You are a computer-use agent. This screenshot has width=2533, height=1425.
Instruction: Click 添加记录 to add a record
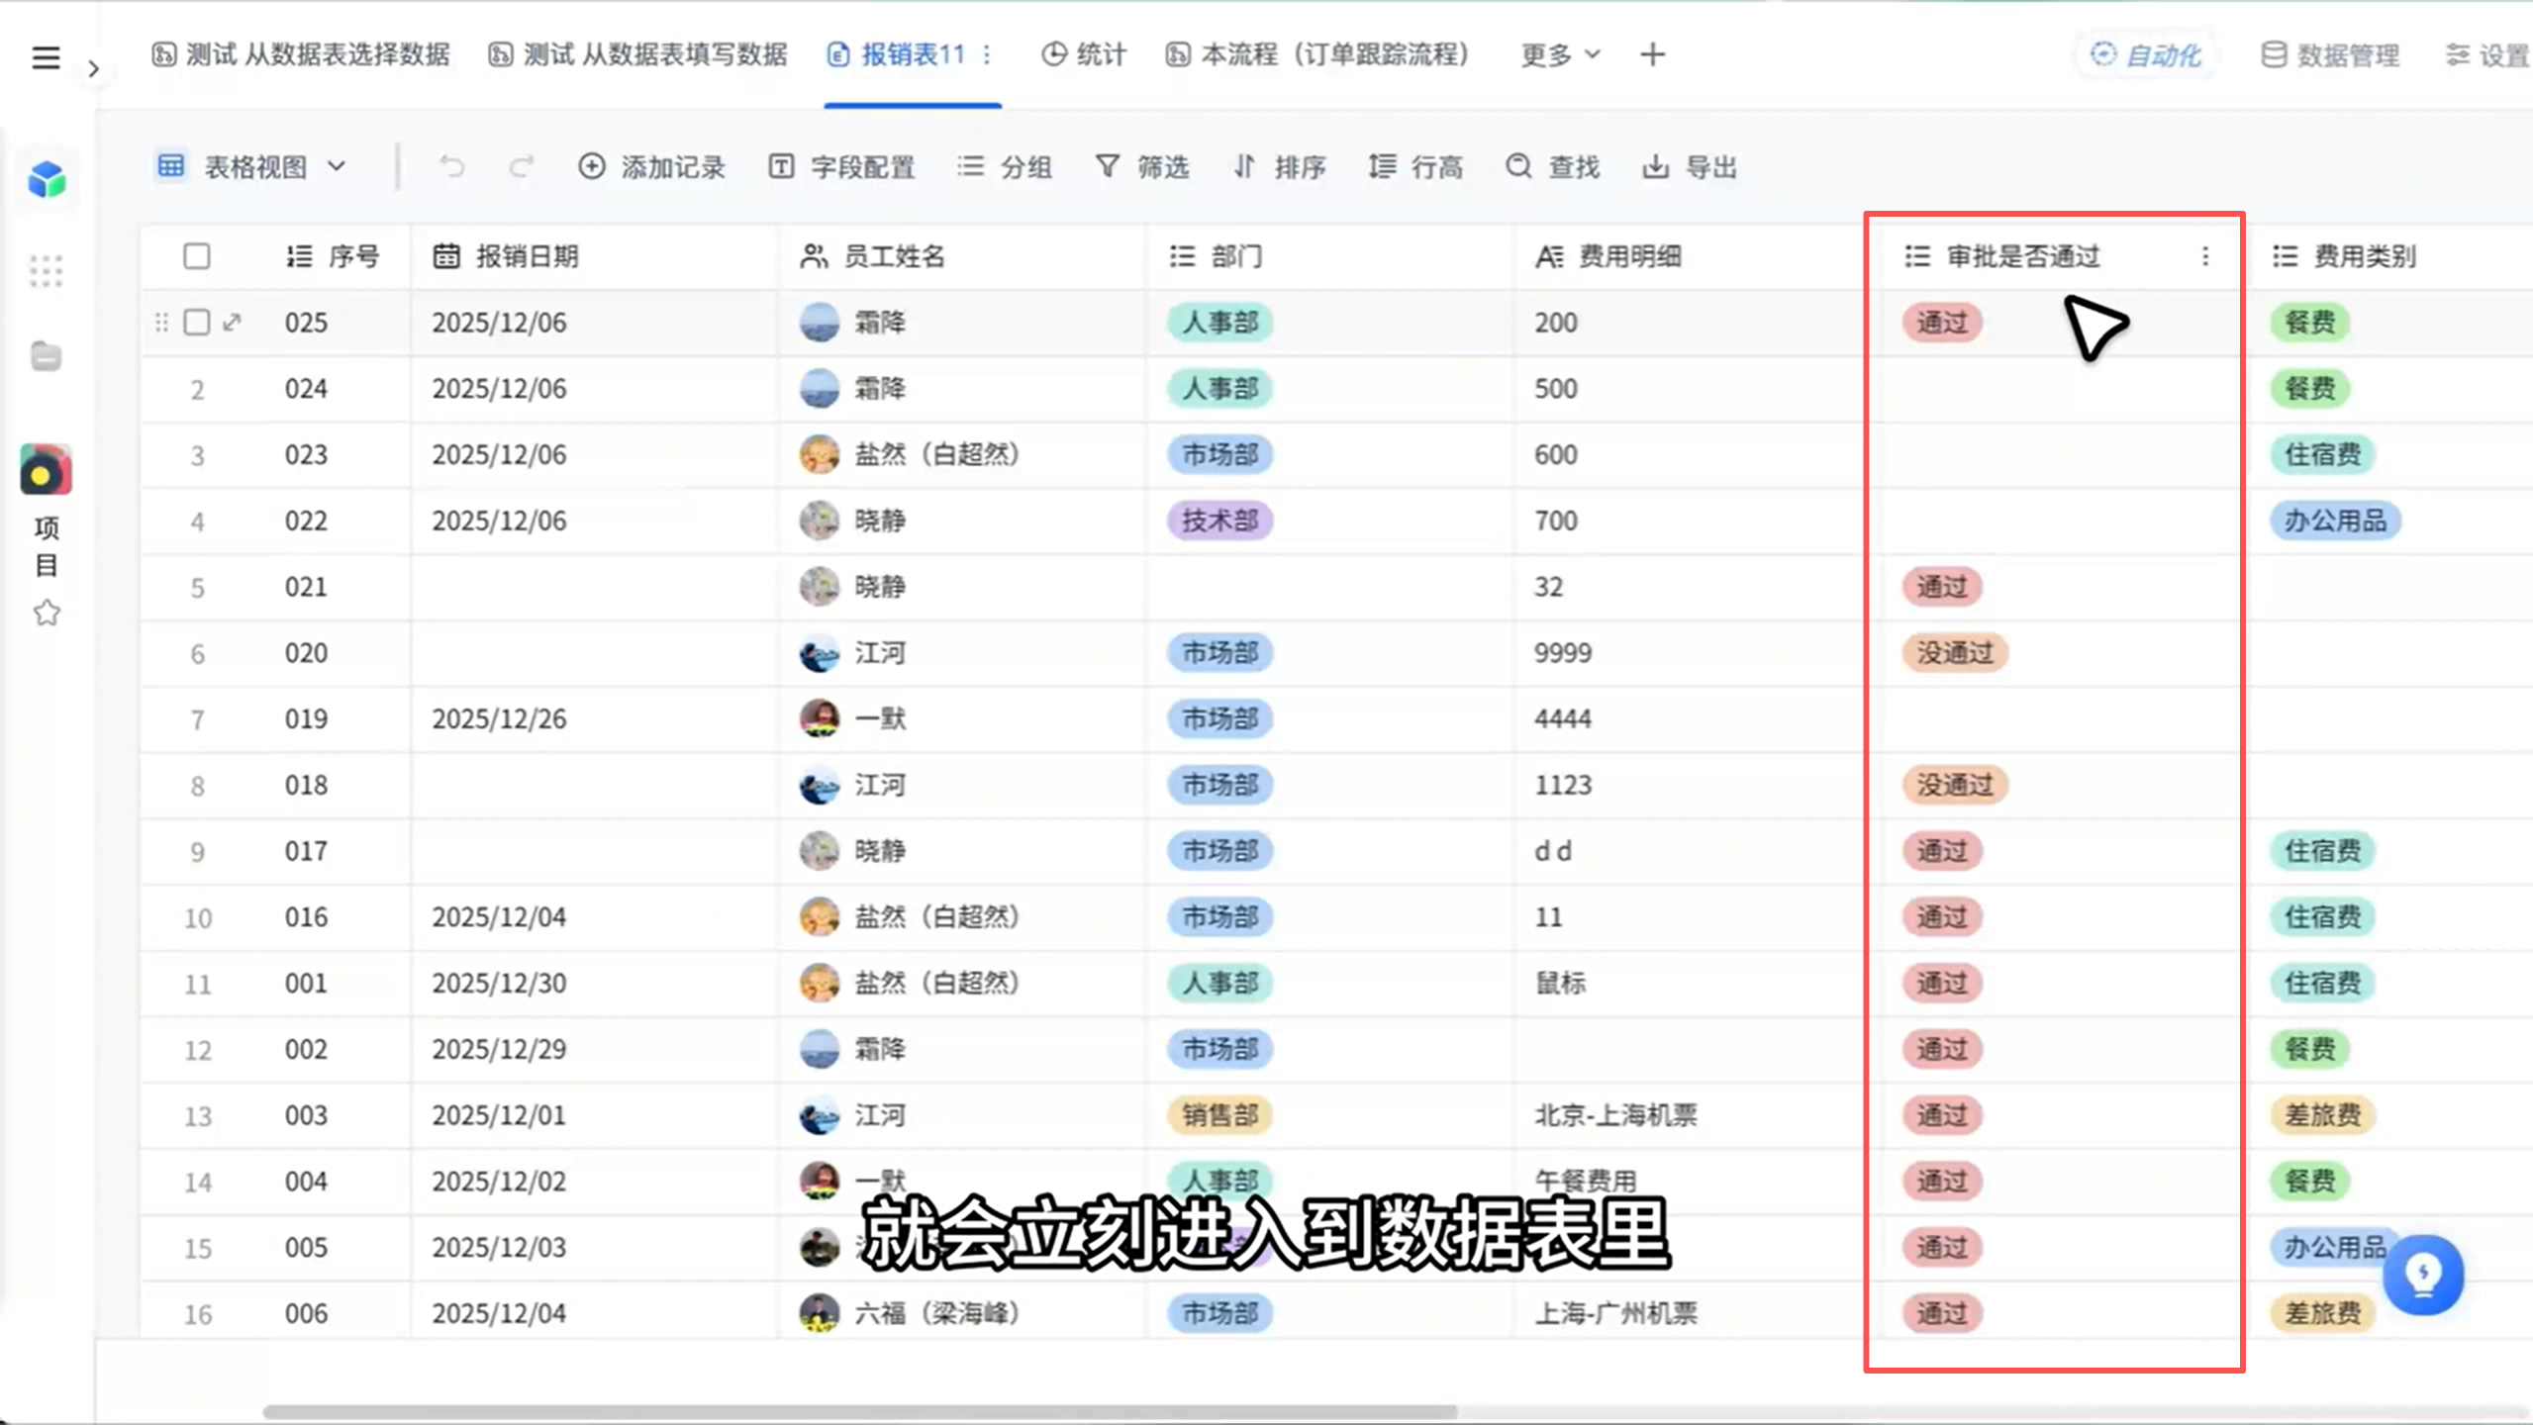[x=651, y=167]
